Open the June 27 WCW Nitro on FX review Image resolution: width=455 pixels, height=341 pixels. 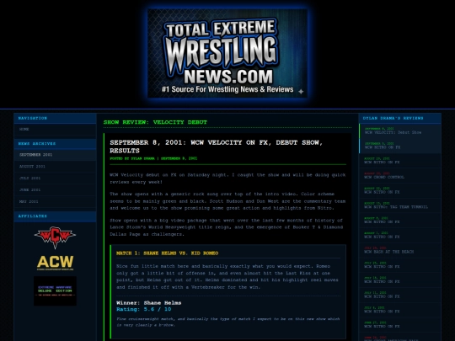pyautogui.click(x=400, y=325)
